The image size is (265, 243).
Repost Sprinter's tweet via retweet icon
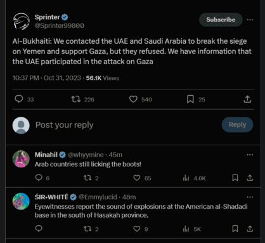[76, 99]
